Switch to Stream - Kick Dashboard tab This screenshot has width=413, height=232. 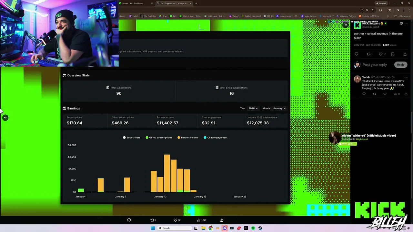[136, 3]
